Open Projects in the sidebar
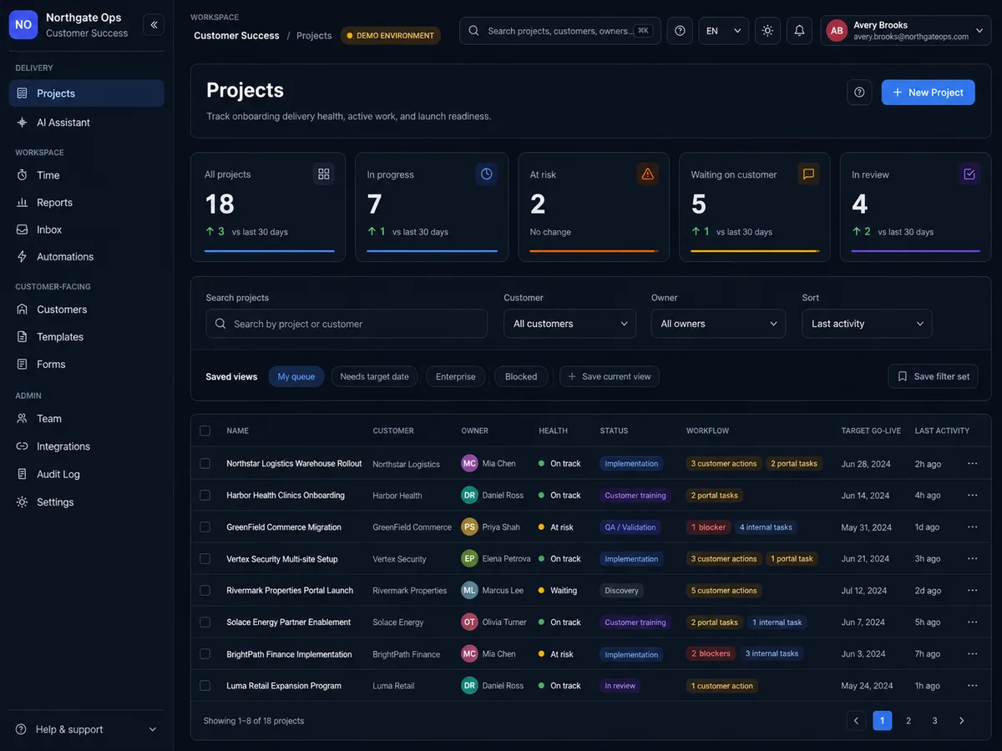The width and height of the screenshot is (1002, 751). (86, 93)
